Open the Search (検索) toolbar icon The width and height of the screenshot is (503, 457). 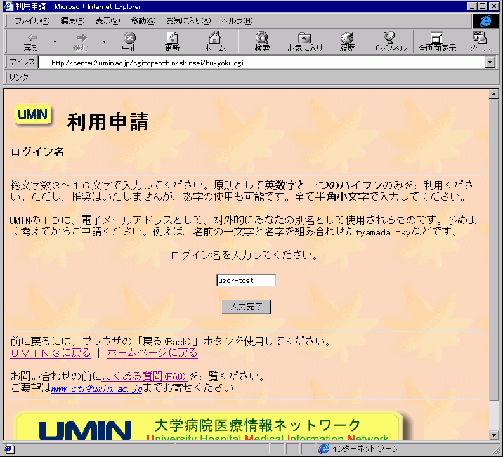(262, 42)
